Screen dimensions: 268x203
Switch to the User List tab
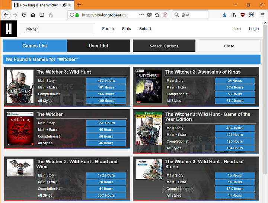click(x=98, y=46)
